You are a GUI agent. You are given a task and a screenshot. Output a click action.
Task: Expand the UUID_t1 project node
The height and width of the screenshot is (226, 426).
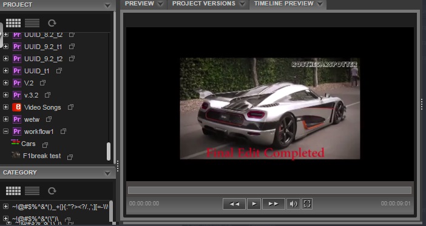[x=5, y=71]
